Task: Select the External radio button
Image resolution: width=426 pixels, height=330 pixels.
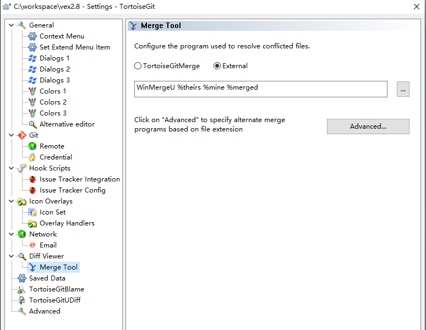Action: coord(217,66)
